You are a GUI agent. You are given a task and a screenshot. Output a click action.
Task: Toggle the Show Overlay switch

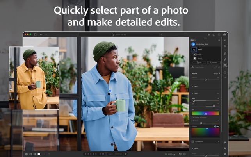point(193,67)
